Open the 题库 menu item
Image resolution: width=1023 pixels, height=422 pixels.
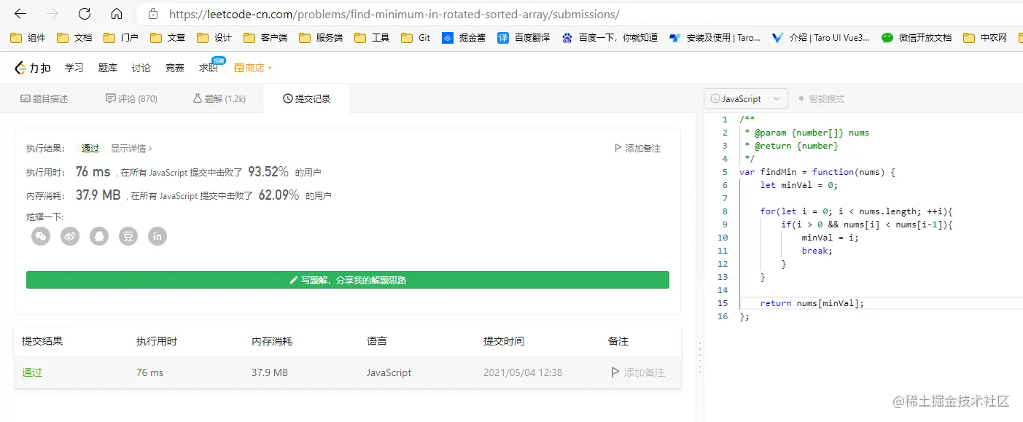tap(107, 67)
